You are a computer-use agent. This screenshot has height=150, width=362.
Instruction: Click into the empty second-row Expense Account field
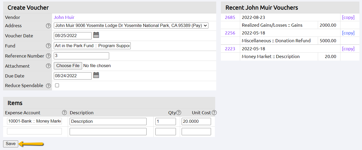(34, 131)
